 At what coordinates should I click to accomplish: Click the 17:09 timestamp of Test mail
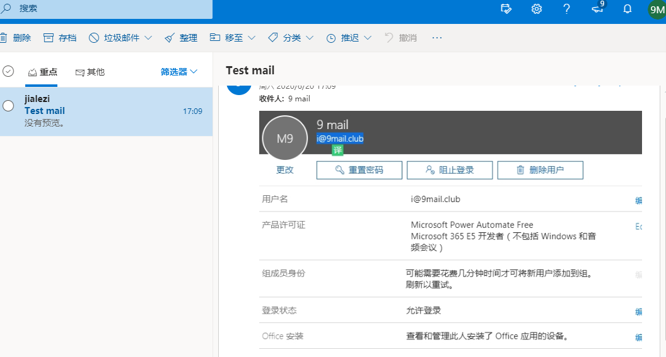(x=192, y=111)
